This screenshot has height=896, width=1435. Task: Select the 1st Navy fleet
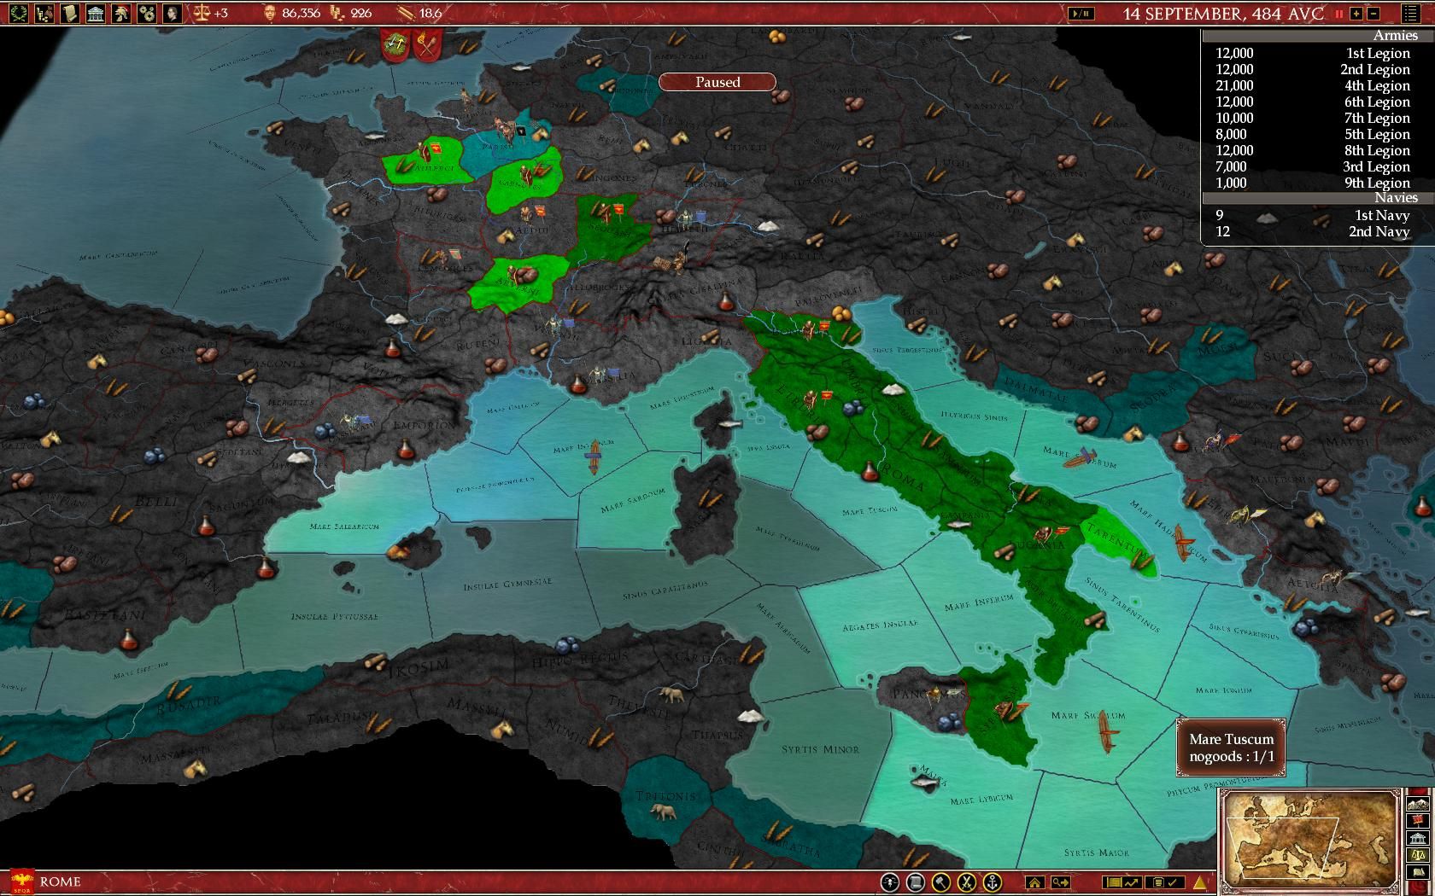point(1313,215)
